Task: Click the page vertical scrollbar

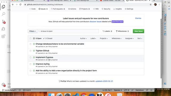Action: click(161, 49)
